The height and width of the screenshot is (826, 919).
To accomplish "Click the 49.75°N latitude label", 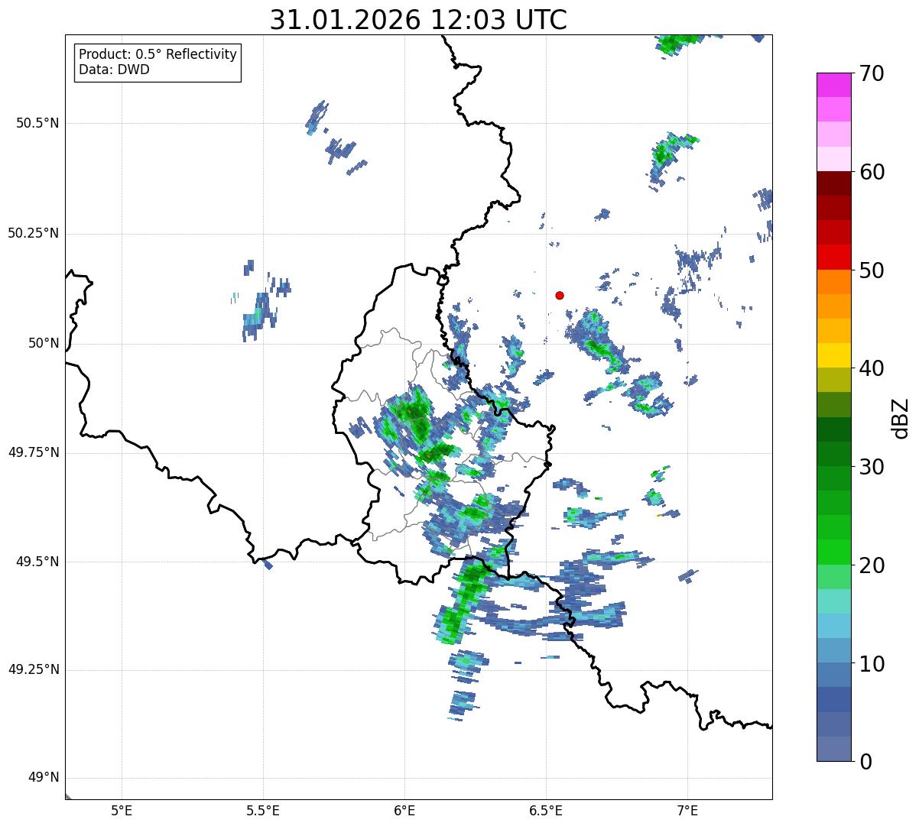I will (34, 453).
